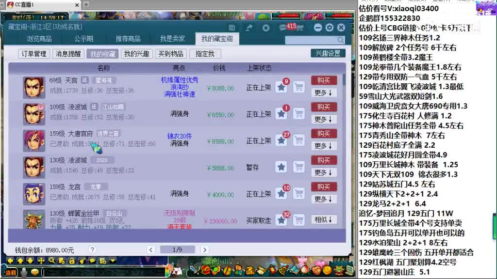Open the 兴趣设置 button
497x279 pixels.
(x=328, y=53)
